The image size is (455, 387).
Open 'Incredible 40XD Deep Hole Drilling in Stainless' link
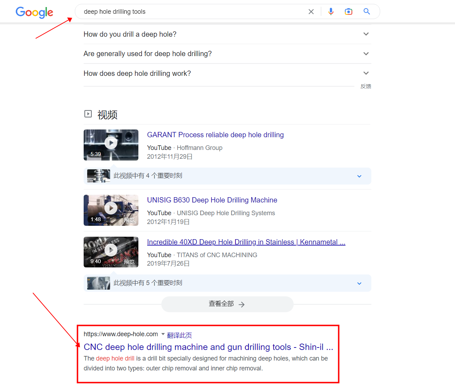(246, 242)
